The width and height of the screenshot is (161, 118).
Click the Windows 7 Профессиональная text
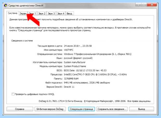[x=98, y=54]
